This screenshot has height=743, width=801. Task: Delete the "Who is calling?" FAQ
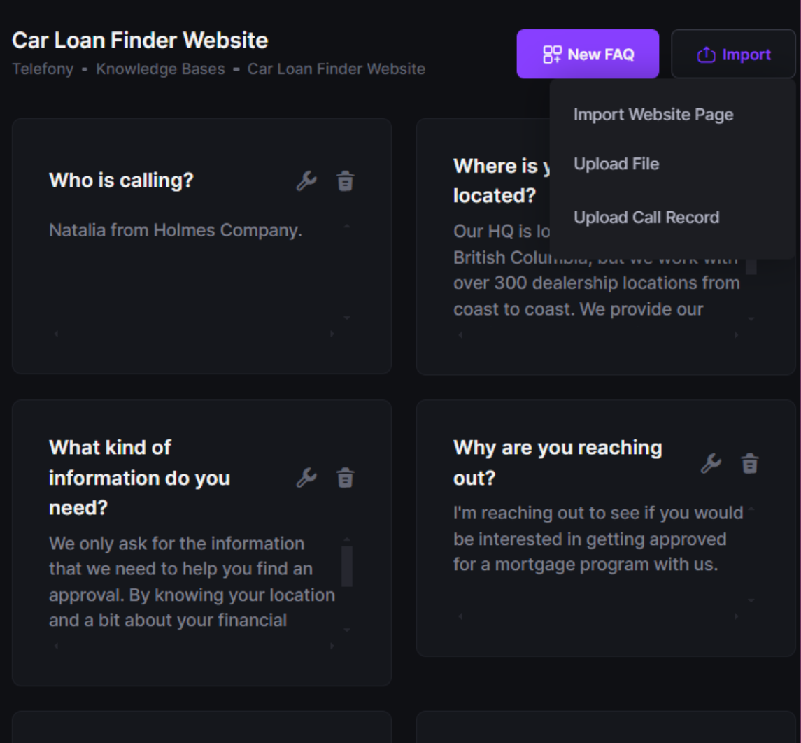346,181
